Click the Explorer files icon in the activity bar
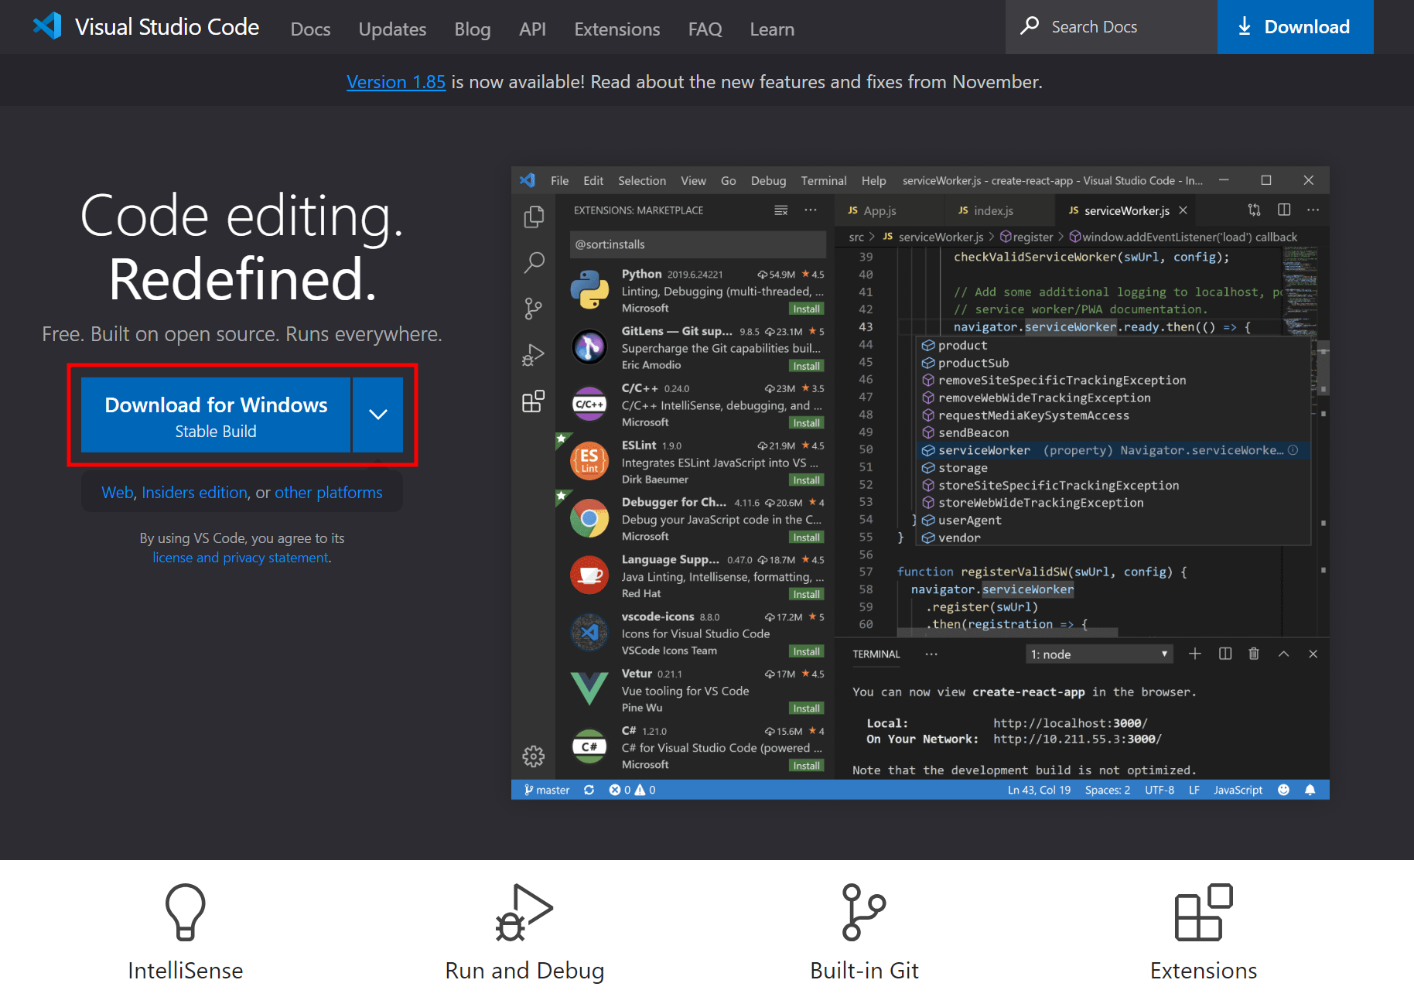The image size is (1414, 997). [x=534, y=217]
